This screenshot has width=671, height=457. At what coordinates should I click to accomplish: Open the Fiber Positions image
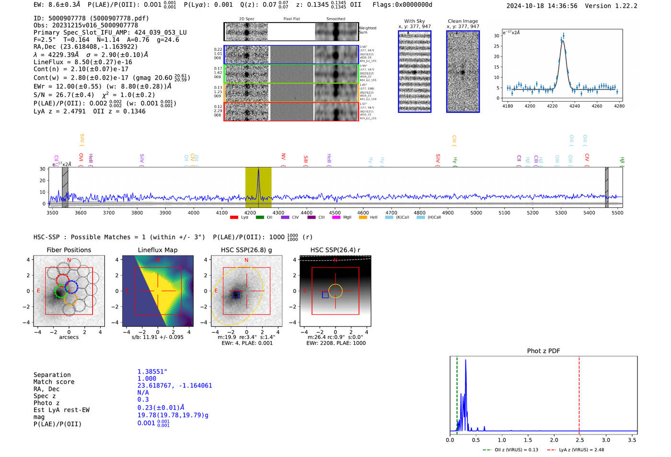tap(69, 291)
